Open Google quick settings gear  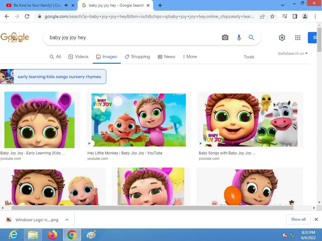point(282,38)
